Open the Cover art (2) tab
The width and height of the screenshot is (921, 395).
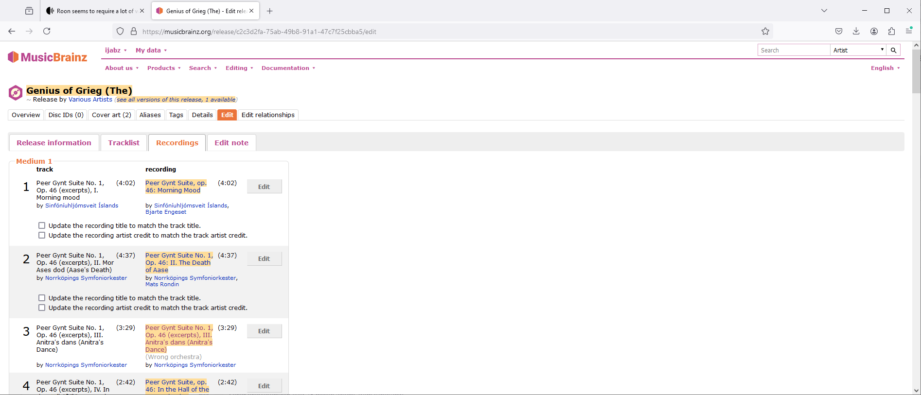point(111,115)
